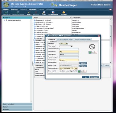Open the birth month dropdown showing augustus
Viewport: 116px width, 113px height.
click(68, 68)
